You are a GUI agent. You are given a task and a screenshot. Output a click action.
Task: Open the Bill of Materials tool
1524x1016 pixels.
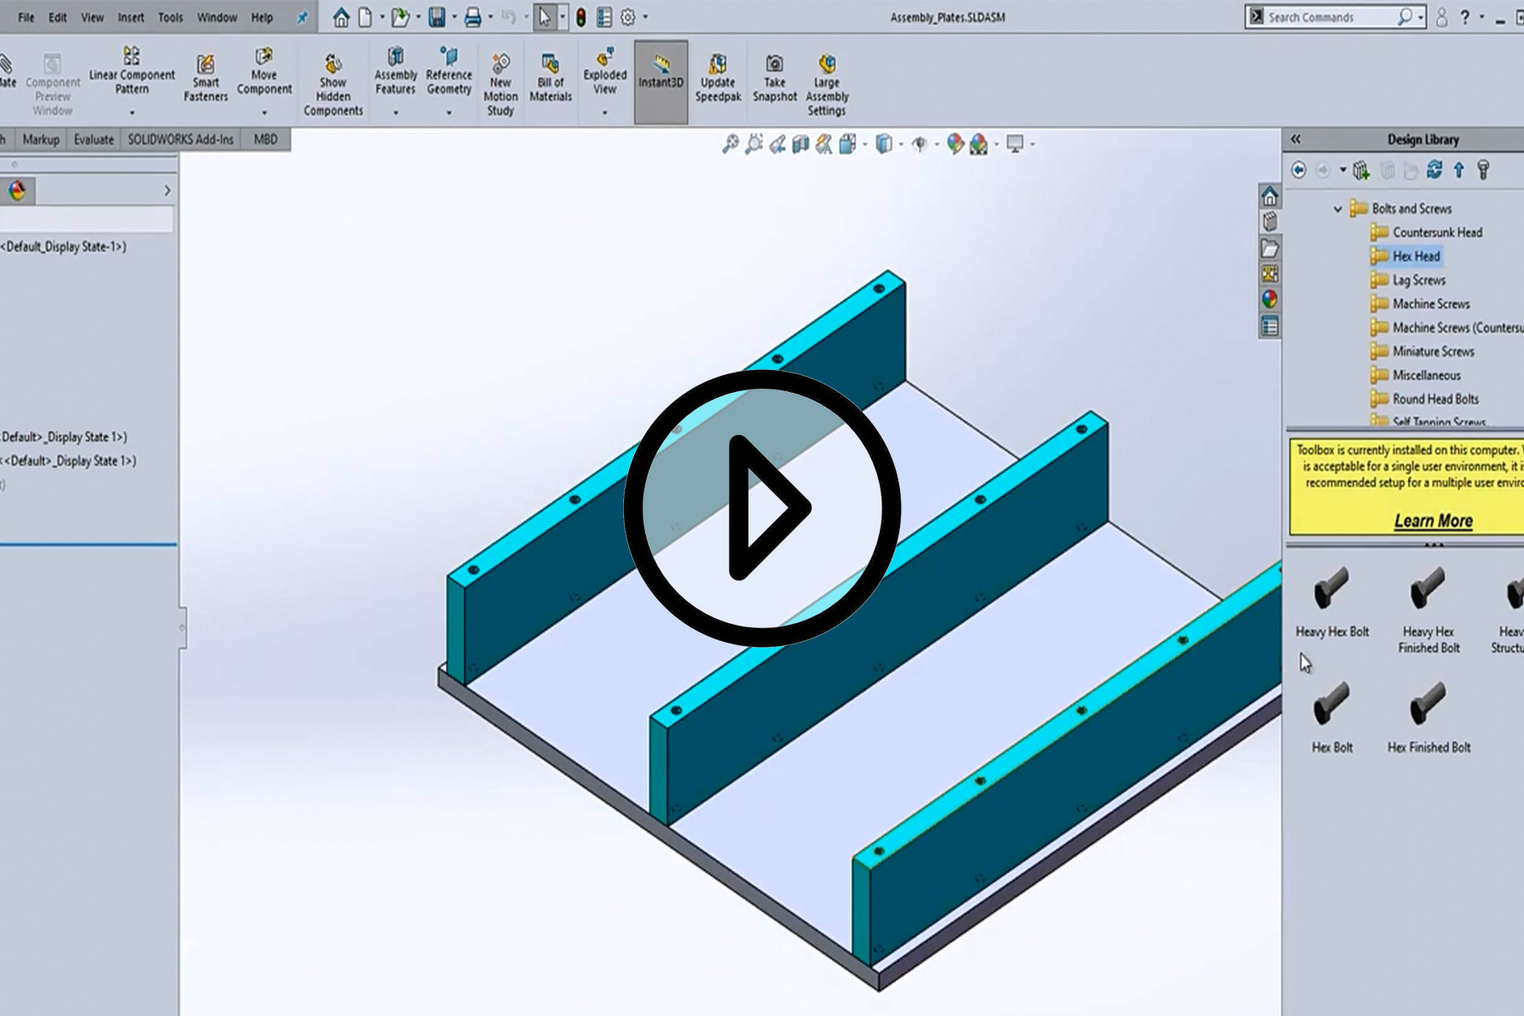550,78
